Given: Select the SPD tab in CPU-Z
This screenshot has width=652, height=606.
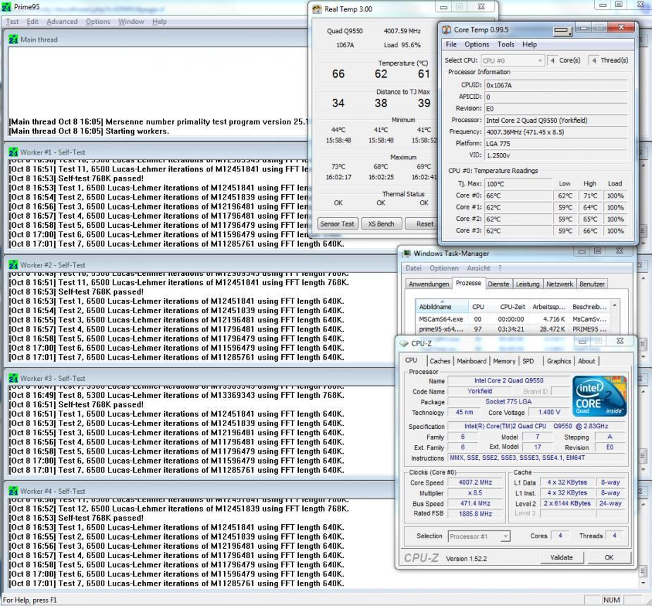Looking at the screenshot, I should (528, 361).
